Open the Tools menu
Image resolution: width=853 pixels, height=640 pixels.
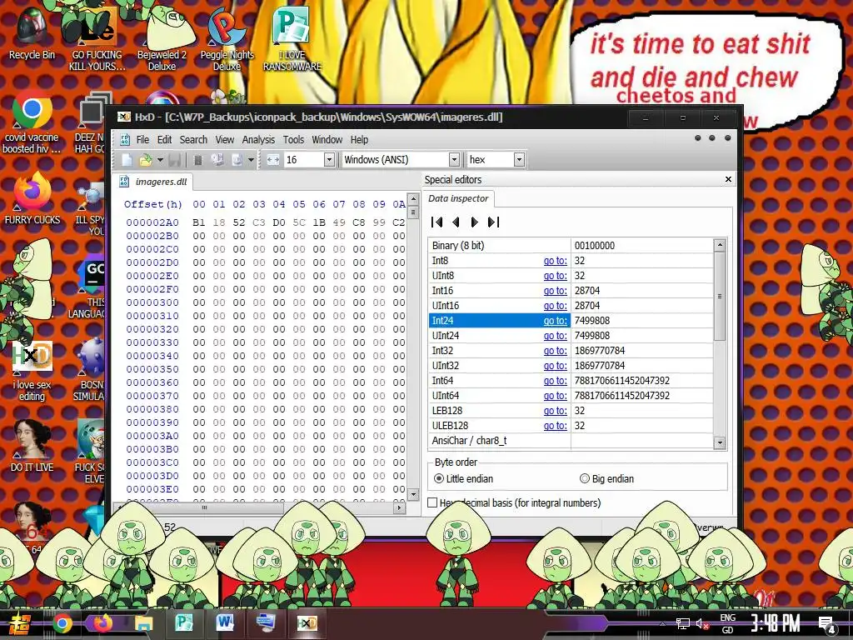click(293, 140)
